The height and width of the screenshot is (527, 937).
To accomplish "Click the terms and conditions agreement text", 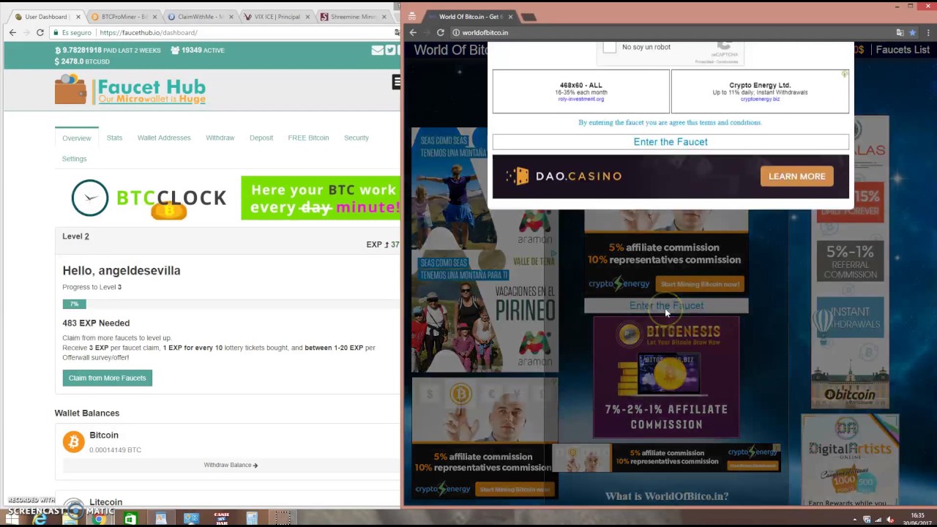I will (x=670, y=122).
